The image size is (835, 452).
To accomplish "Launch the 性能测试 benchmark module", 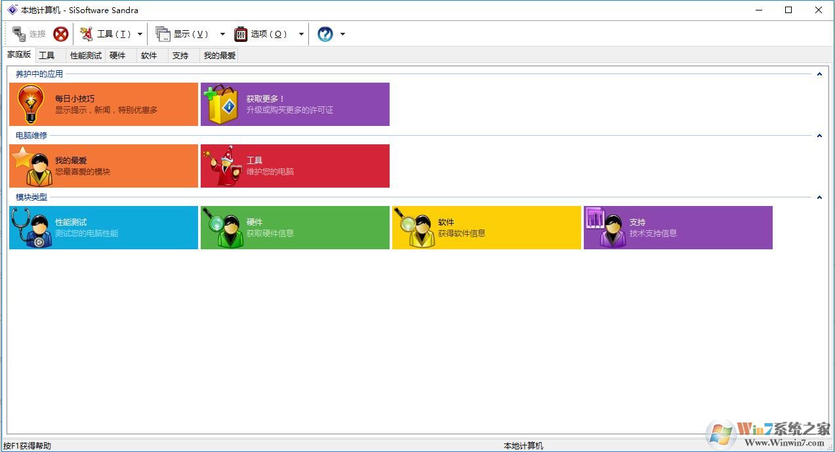I will tap(103, 228).
